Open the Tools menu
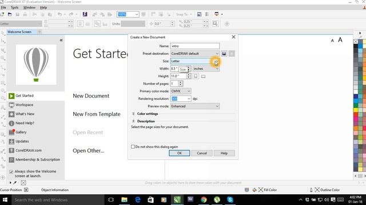 pos(14,7)
